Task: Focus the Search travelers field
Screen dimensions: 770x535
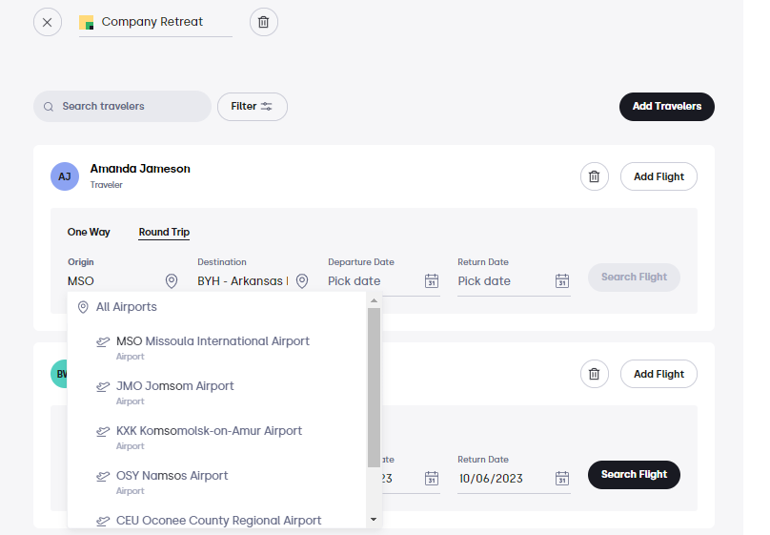Action: pyautogui.click(x=122, y=106)
